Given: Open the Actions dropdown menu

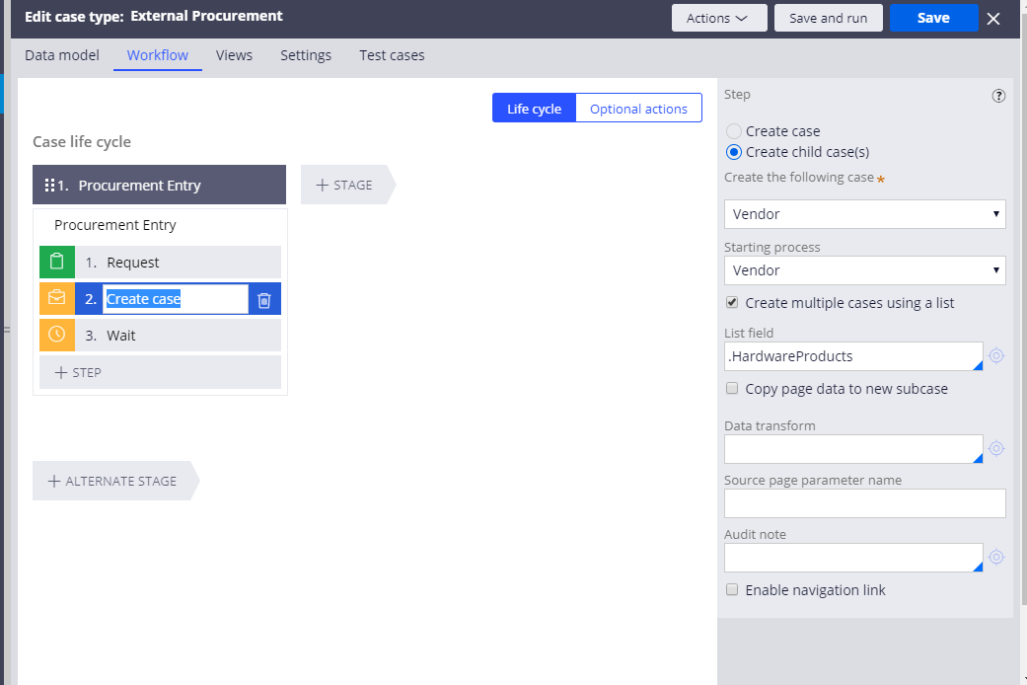Looking at the screenshot, I should click(x=718, y=18).
